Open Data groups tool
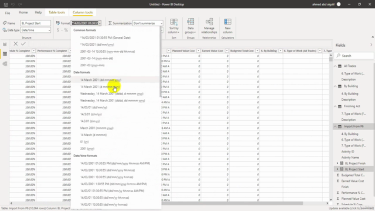The image size is (375, 211). tap(190, 26)
